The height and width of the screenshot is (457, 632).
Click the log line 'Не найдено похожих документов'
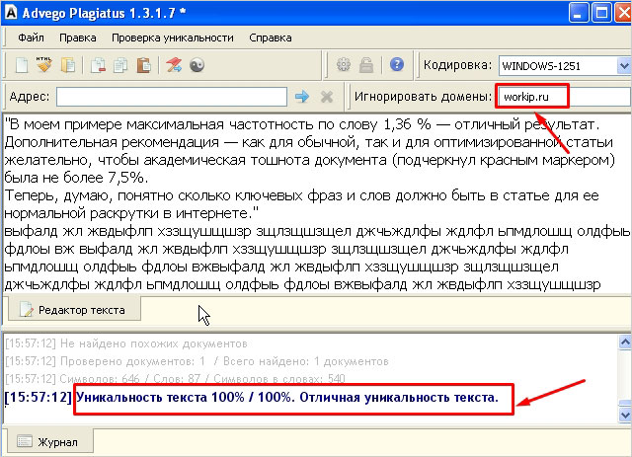tap(126, 343)
